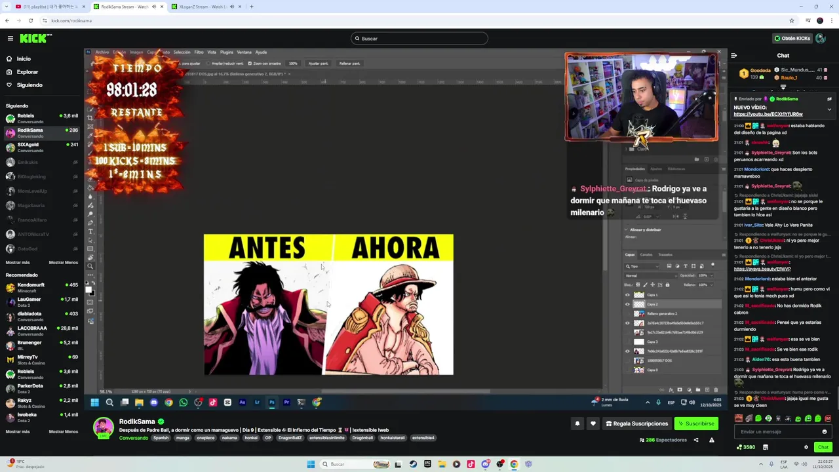This screenshot has height=472, width=839.
Task: Toggle Zoom con arrastre checkbox in stream
Action: 250,64
